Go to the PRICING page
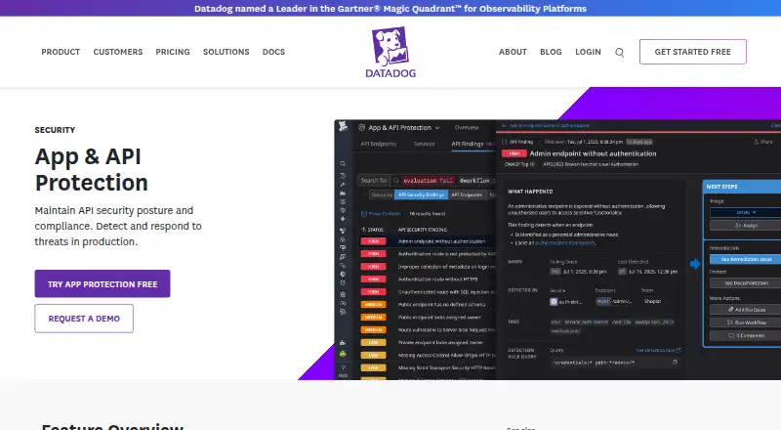The width and height of the screenshot is (781, 430). tap(173, 52)
